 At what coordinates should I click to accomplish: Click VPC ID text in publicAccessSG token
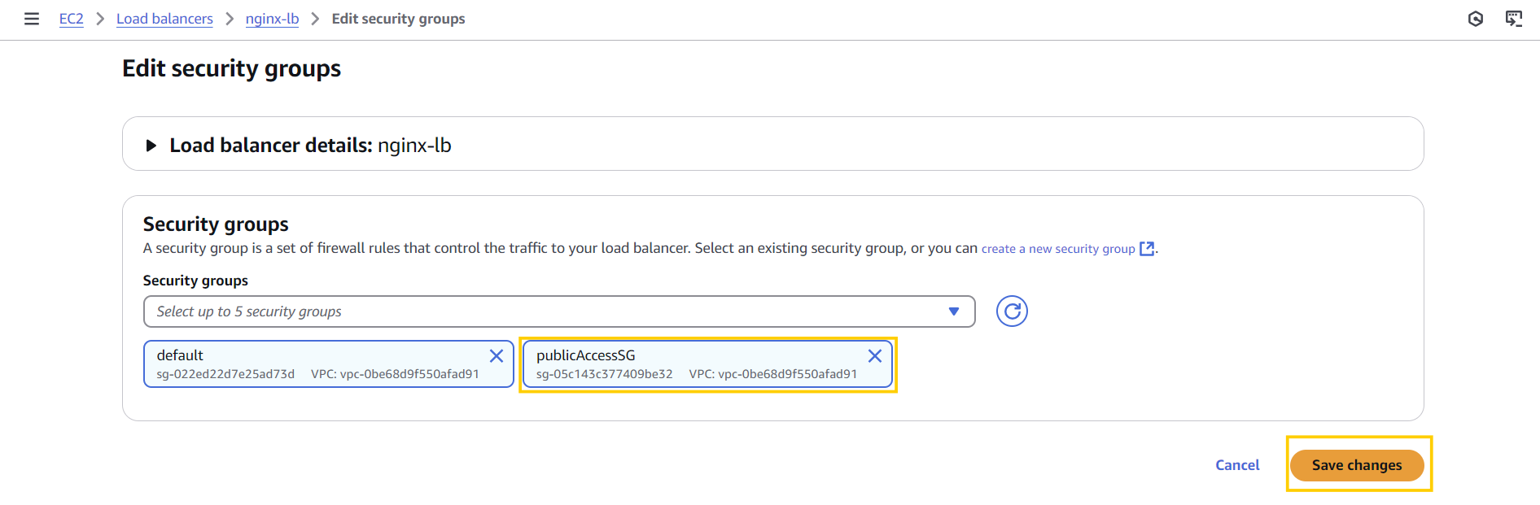773,374
